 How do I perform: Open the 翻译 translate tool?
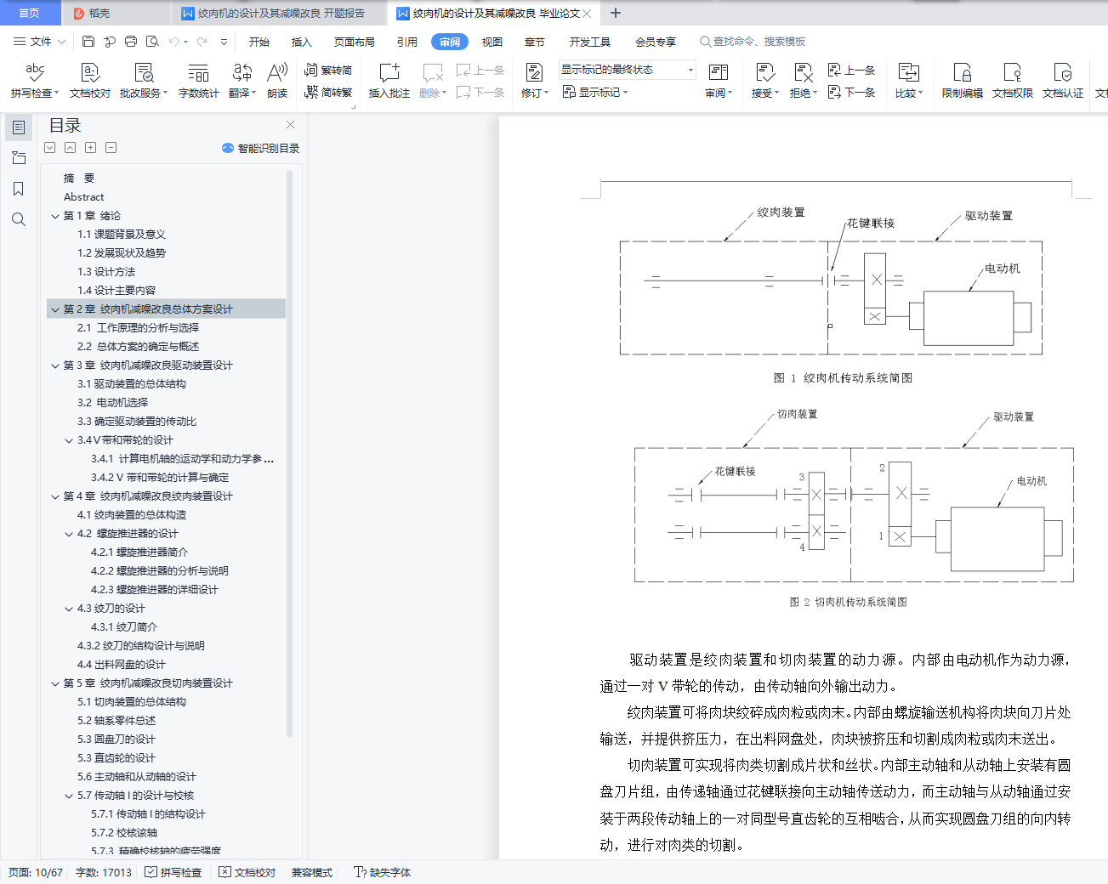(x=242, y=81)
